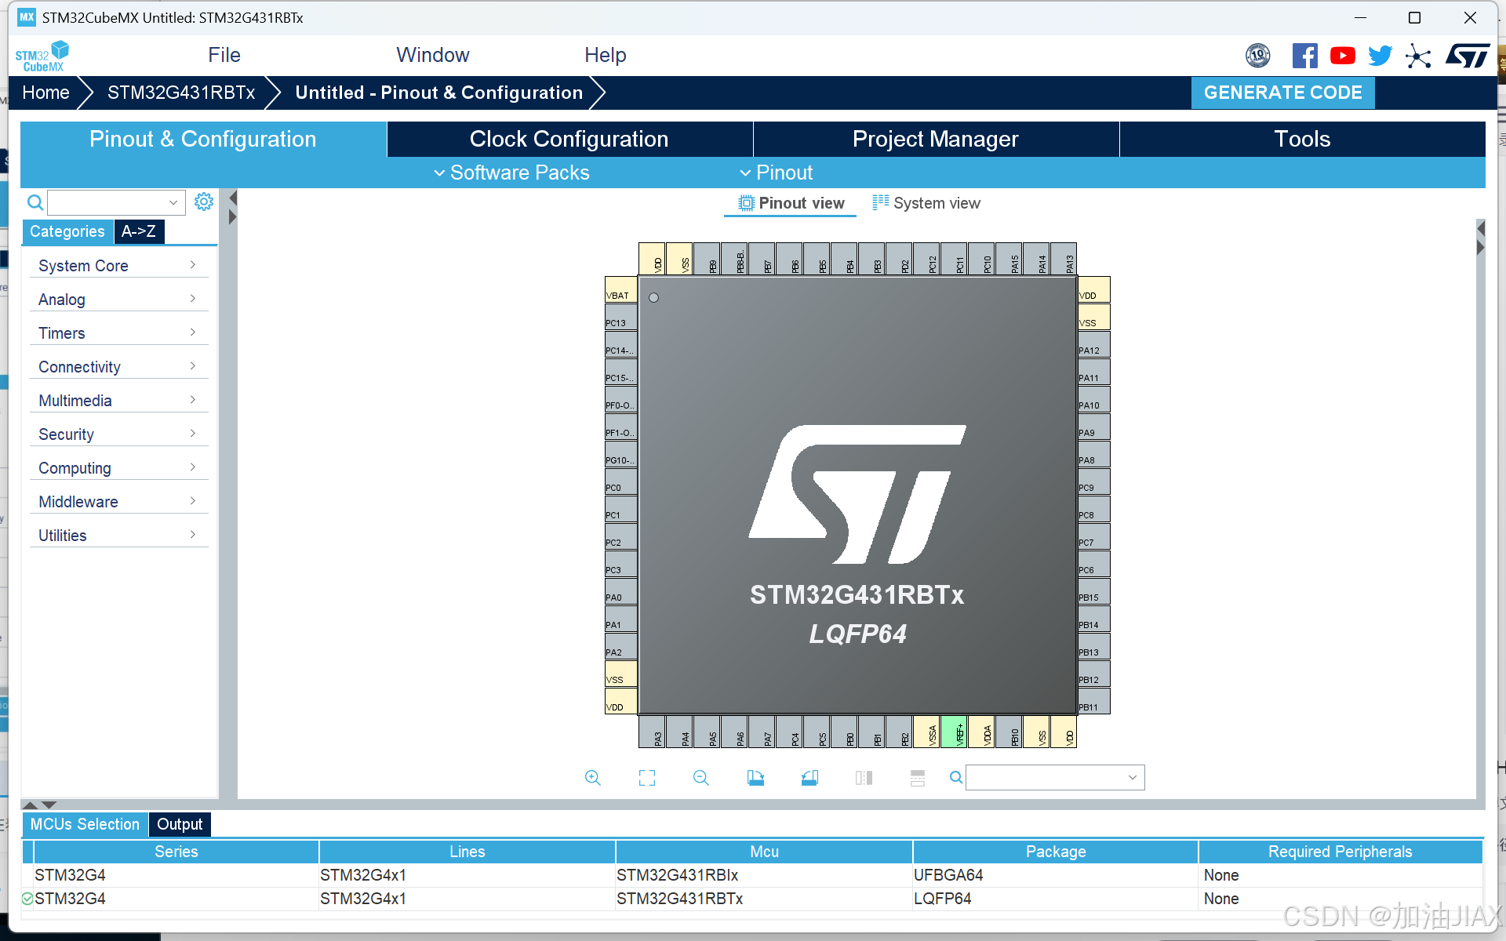Image resolution: width=1506 pixels, height=941 pixels.
Task: Switch to System view
Action: (926, 203)
